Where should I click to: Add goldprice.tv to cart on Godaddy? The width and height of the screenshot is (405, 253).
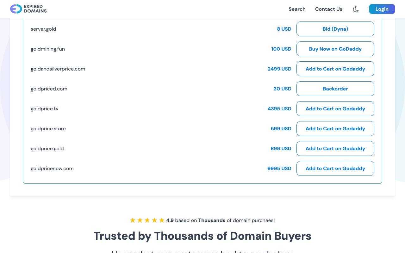pos(335,108)
